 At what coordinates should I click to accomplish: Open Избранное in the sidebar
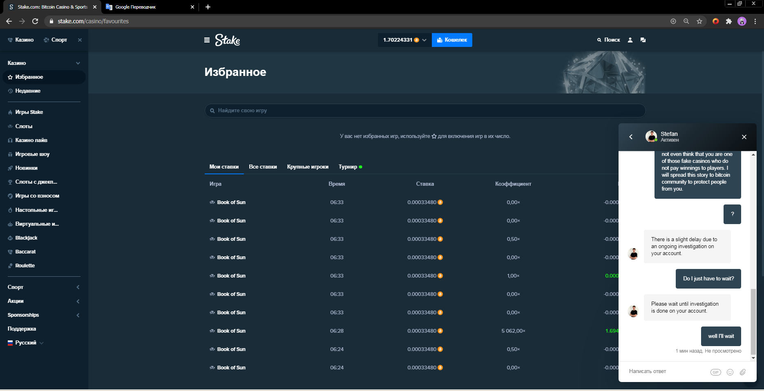tap(44, 77)
